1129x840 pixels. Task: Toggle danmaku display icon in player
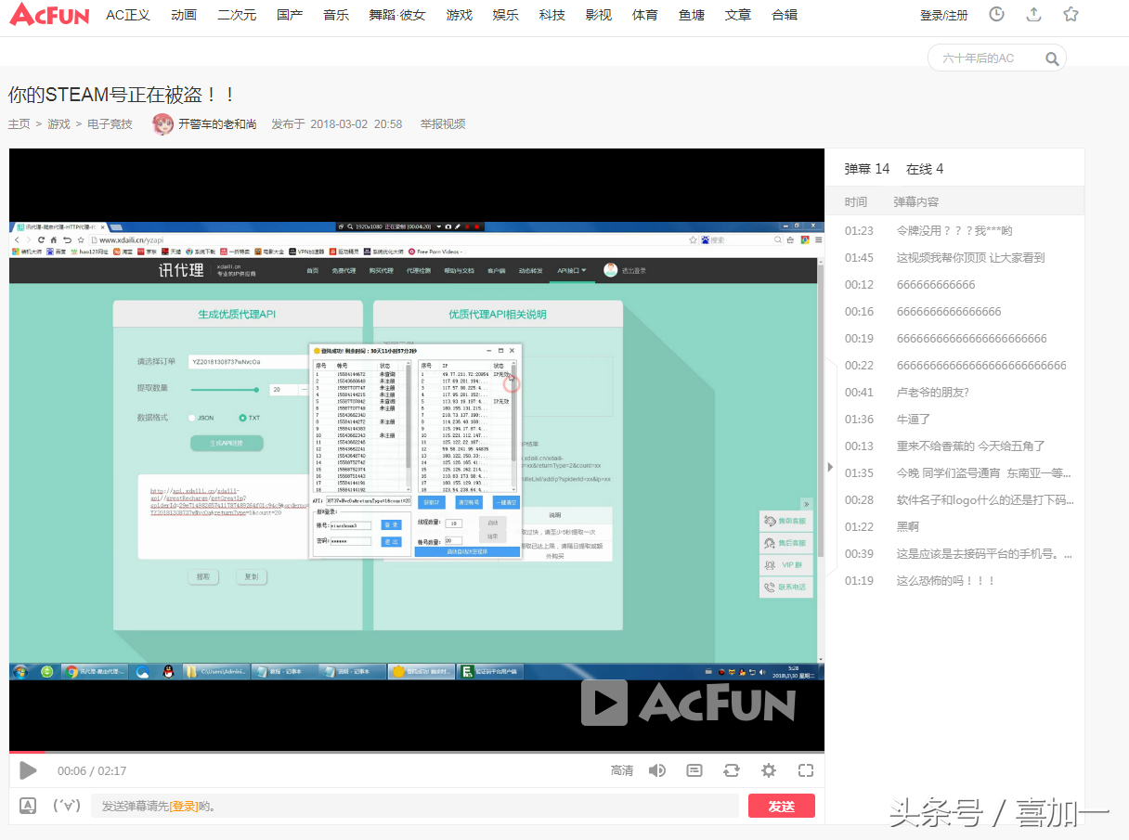694,770
